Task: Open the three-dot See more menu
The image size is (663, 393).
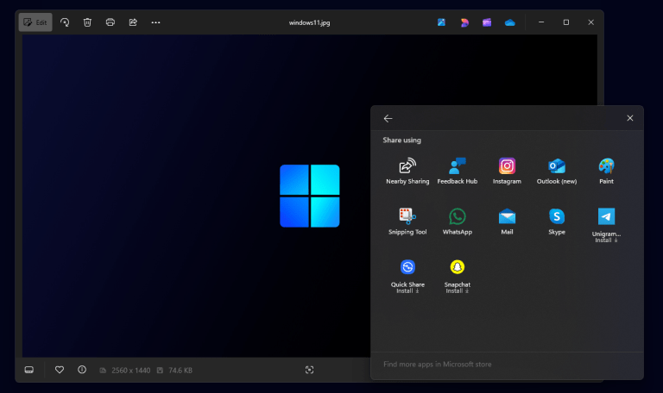Action: point(155,22)
